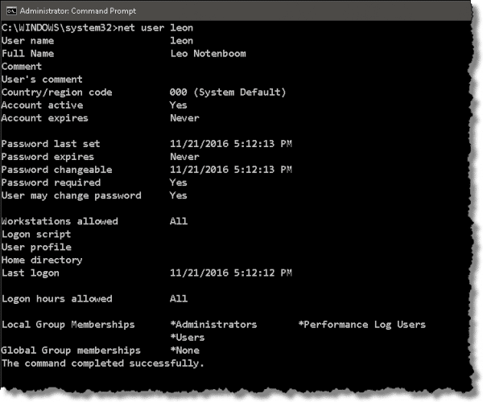Screen dimensions: 483x402
Task: Click the typed "net user leon" command
Action: click(155, 28)
